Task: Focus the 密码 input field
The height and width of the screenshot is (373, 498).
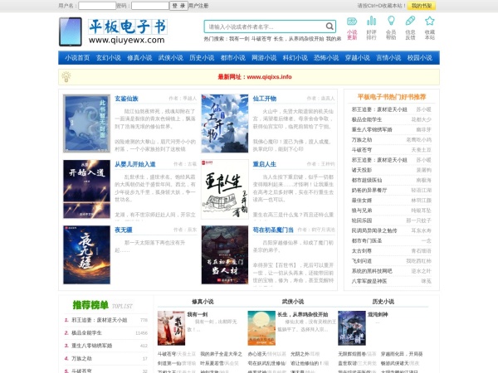Action: pyautogui.click(x=150, y=6)
